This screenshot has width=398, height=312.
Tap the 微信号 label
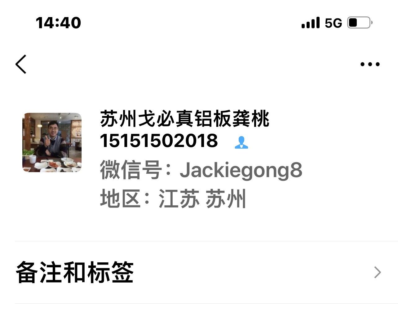click(x=130, y=170)
